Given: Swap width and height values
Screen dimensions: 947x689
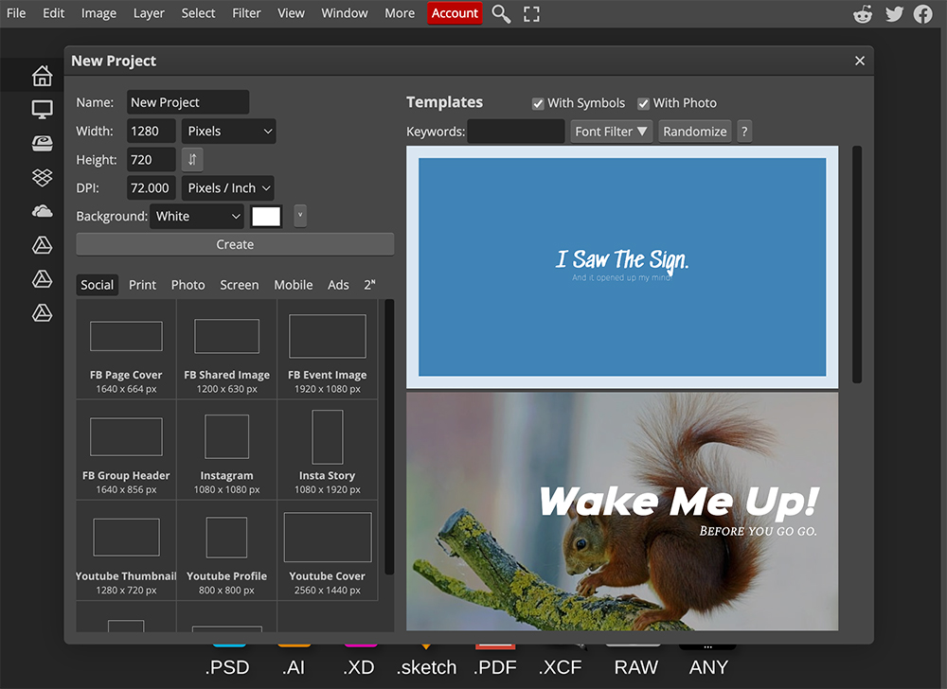Looking at the screenshot, I should pyautogui.click(x=192, y=160).
